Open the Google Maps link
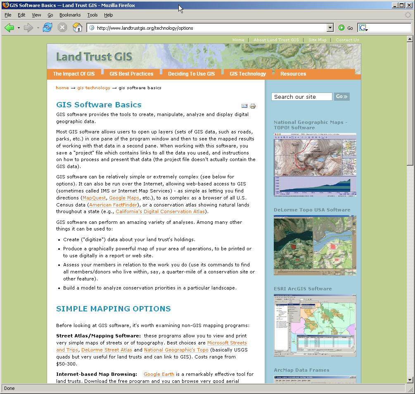Image resolution: width=415 pixels, height=394 pixels. 124,198
